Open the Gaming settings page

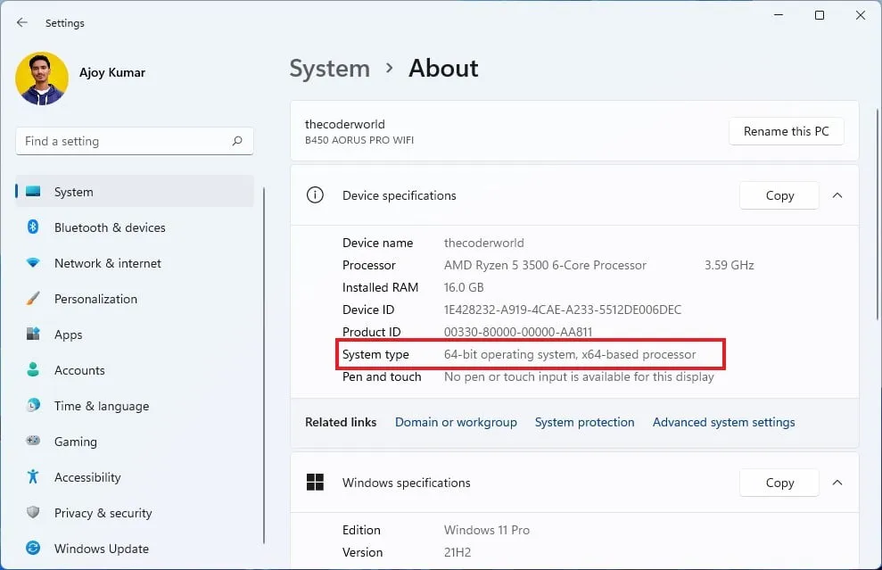coord(75,442)
